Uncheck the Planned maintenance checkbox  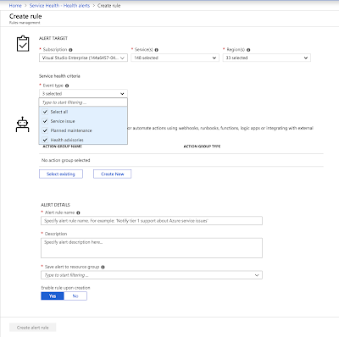click(45, 130)
